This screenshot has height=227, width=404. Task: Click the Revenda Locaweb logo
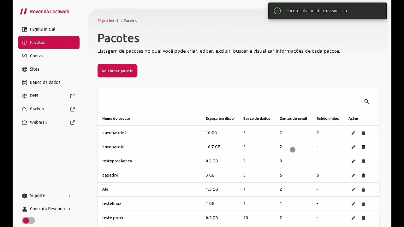45,12
